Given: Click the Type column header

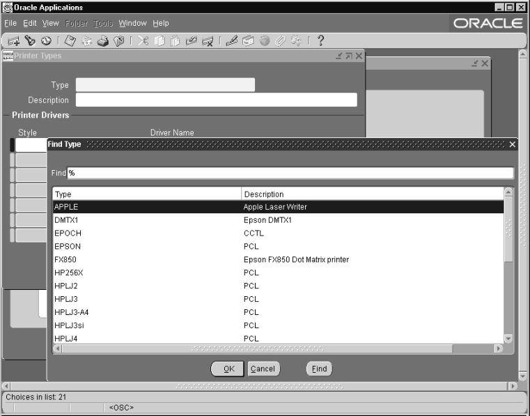Looking at the screenshot, I should click(x=147, y=194).
